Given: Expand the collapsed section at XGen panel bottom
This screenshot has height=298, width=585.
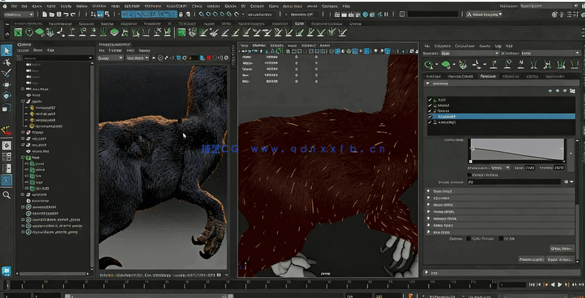Looking at the screenshot, I should coord(426,272).
